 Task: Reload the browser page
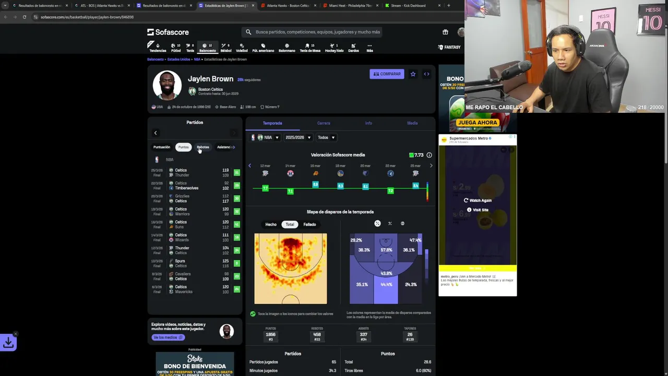point(24,17)
